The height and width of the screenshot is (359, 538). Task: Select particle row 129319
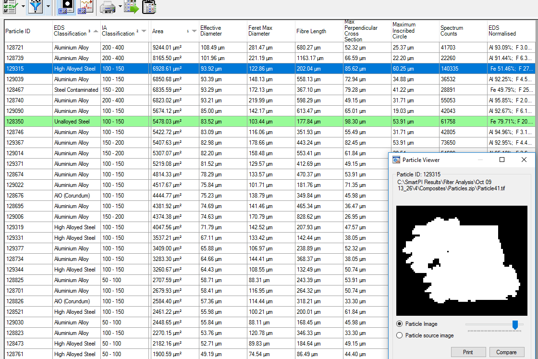pyautogui.click(x=196, y=227)
